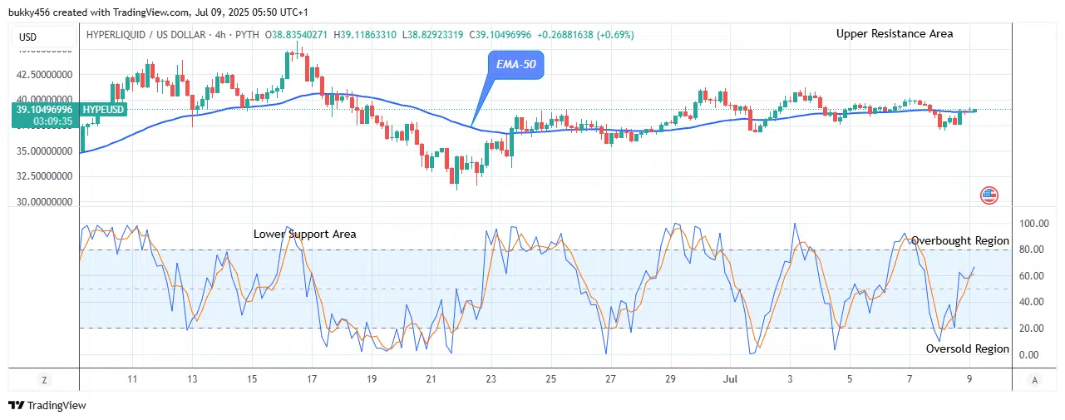Click the Jul marker on the date axis
1065x420 pixels.
click(730, 379)
